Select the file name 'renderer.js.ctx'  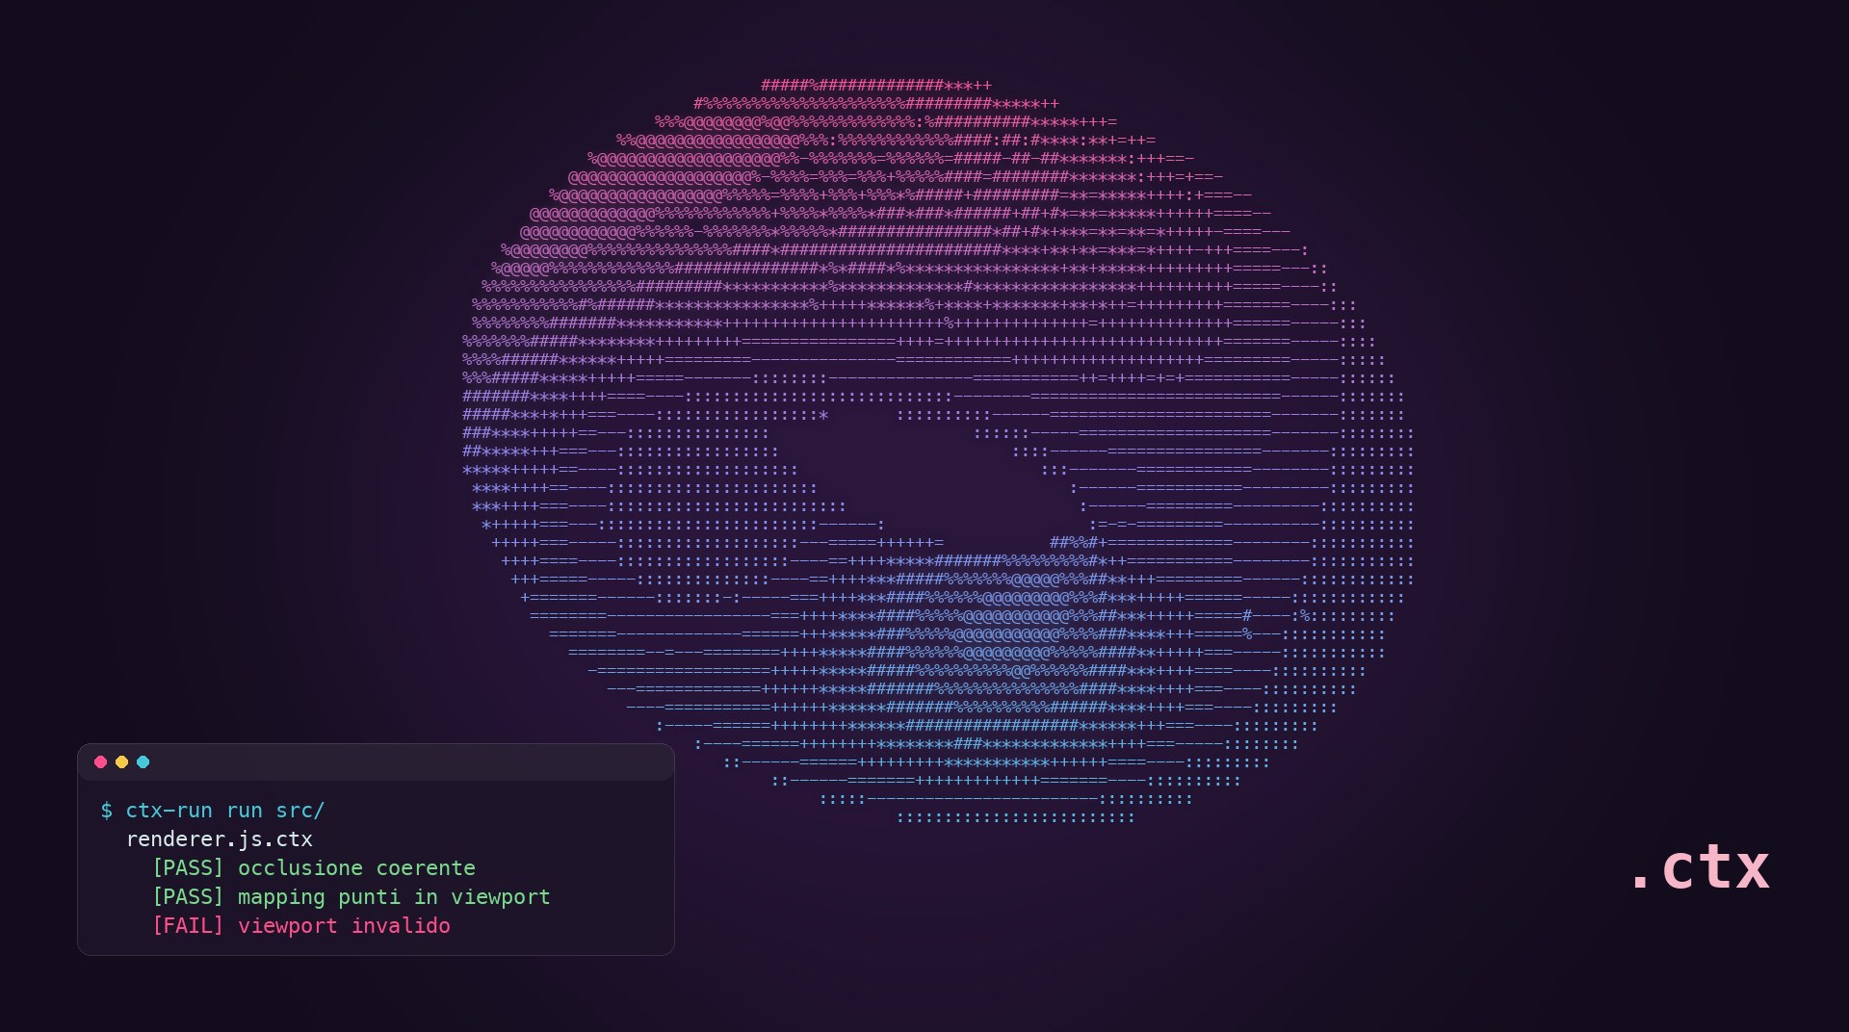(220, 839)
